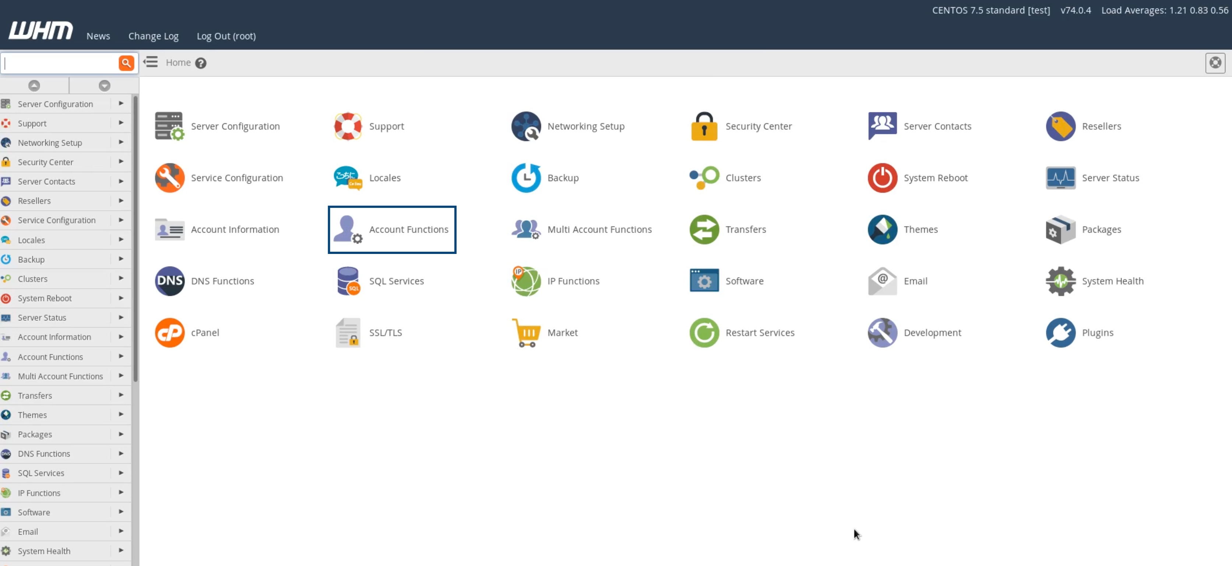Open the Themes paint icon
Image resolution: width=1232 pixels, height=566 pixels.
pos(882,230)
